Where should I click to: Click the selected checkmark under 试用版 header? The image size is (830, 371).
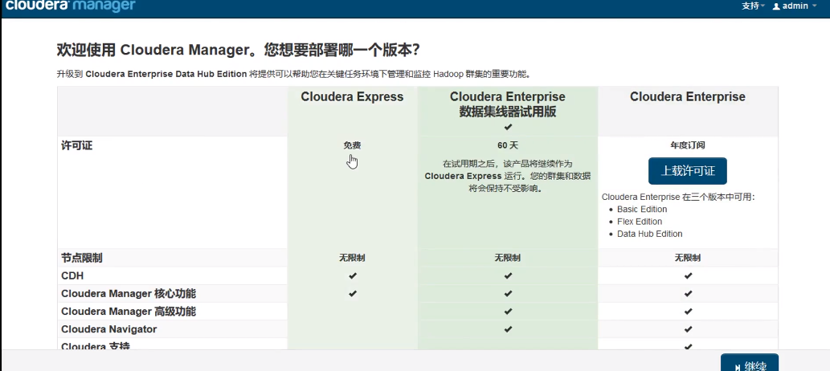click(508, 127)
